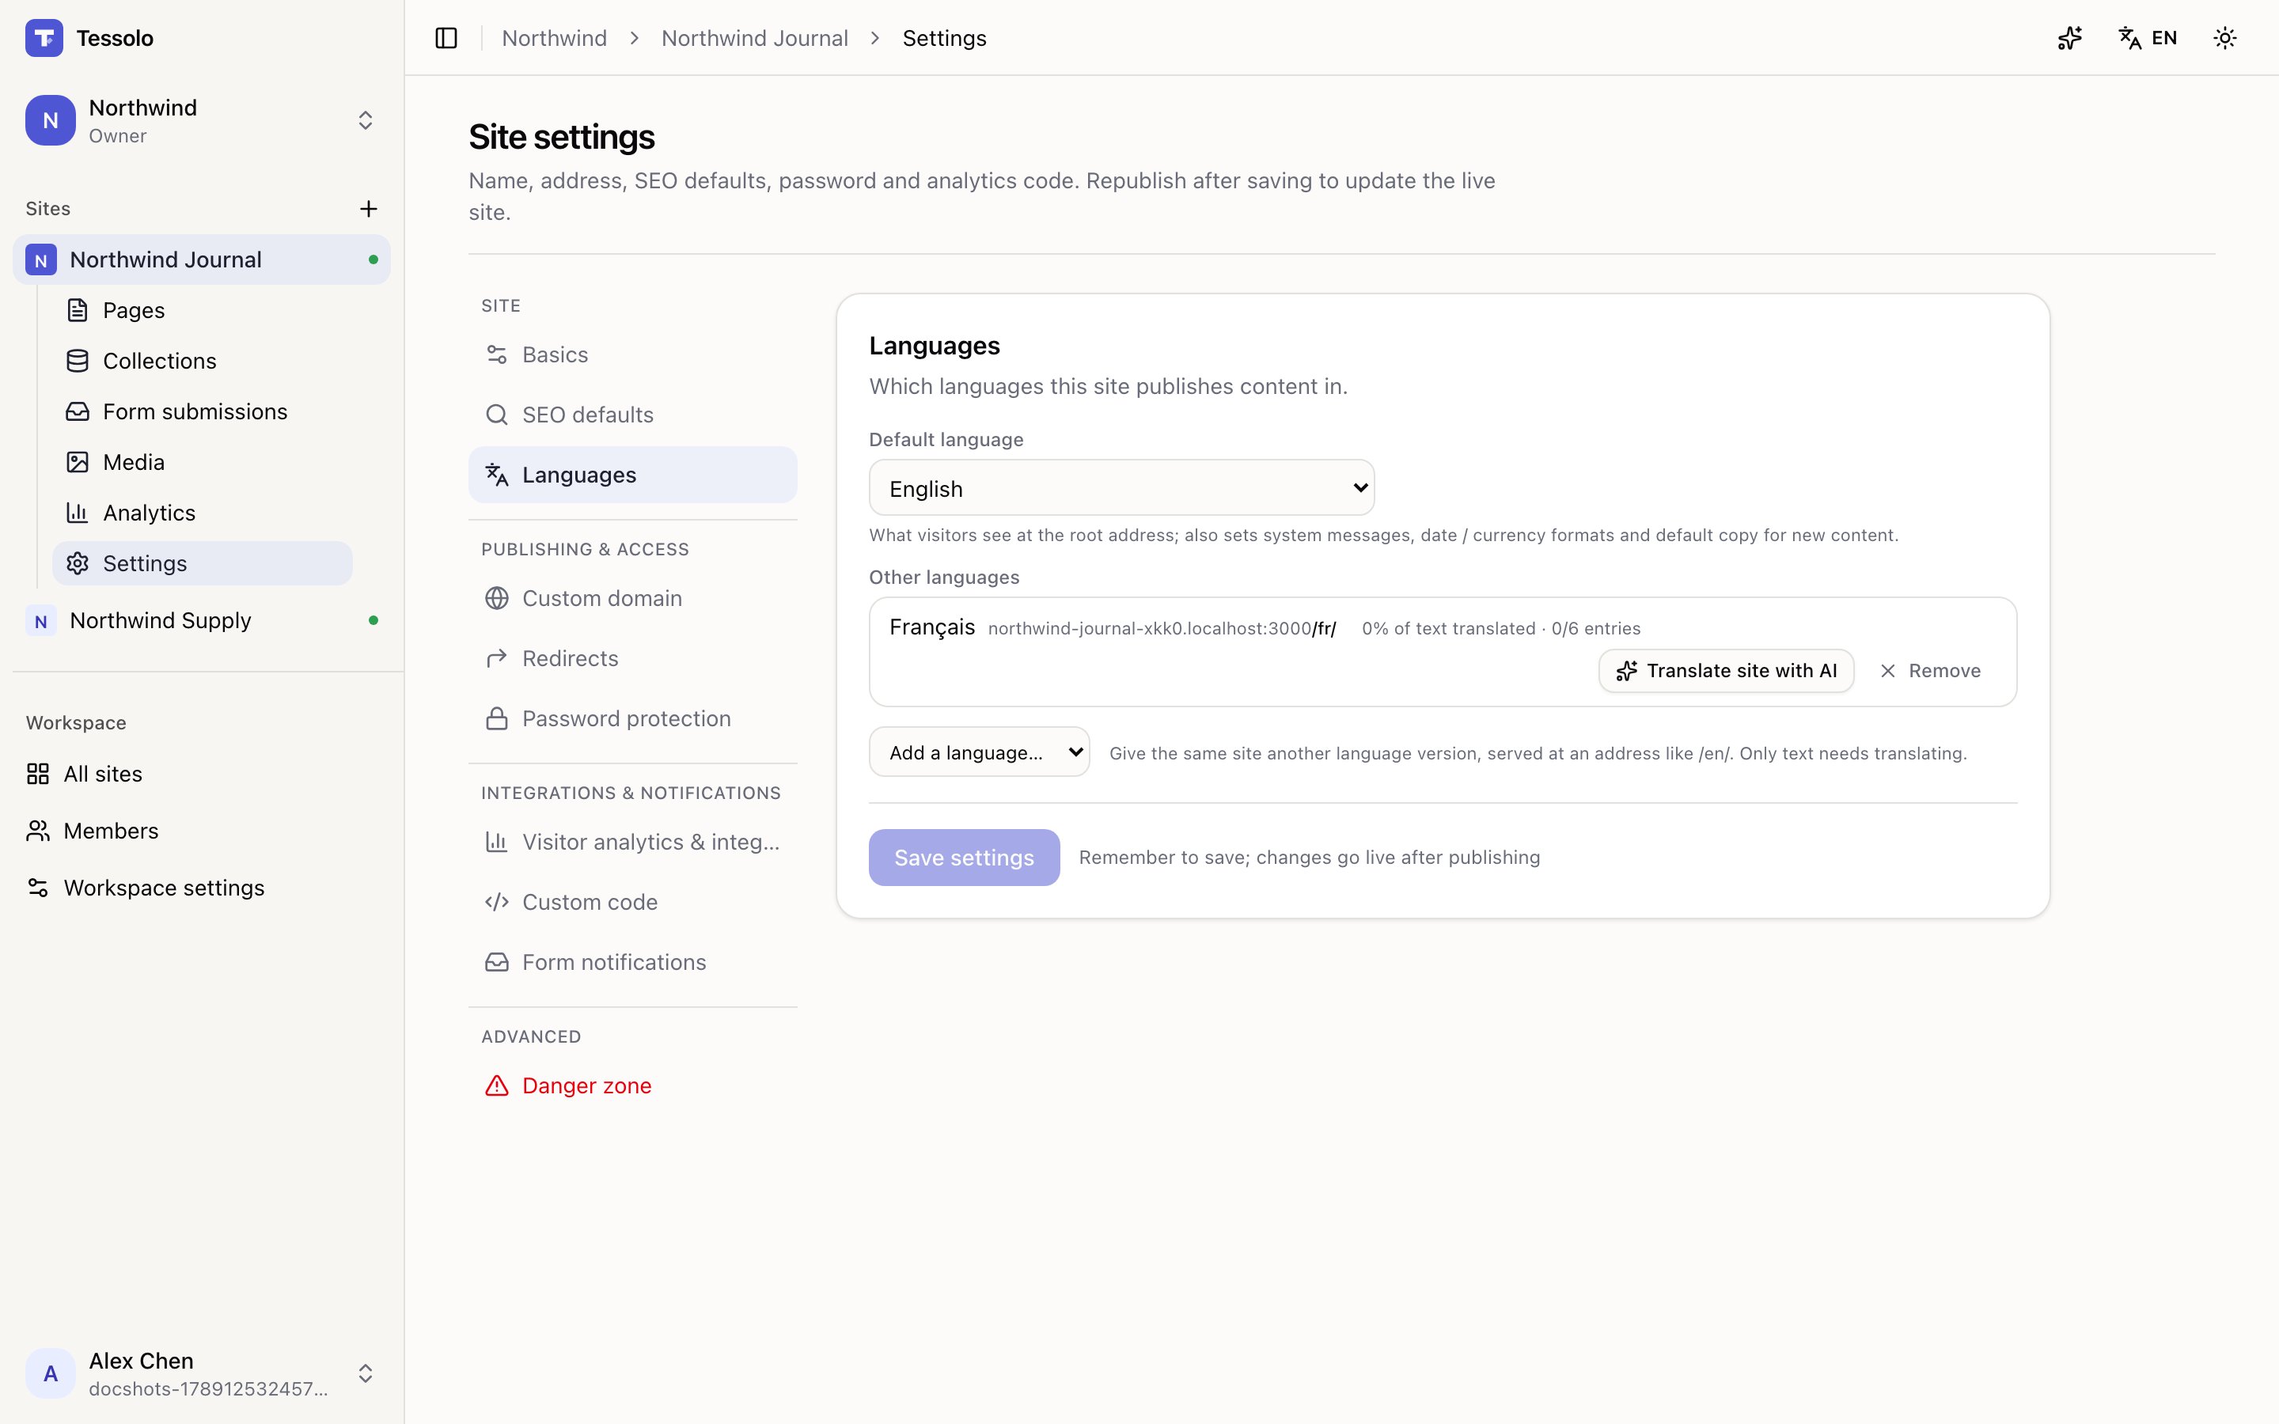Screen dimensions: 2279x1424
Task: Toggle light/dark theme sun icon
Action: tap(2224, 39)
